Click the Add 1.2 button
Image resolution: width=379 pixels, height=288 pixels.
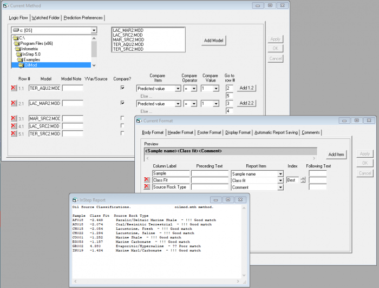click(x=246, y=88)
